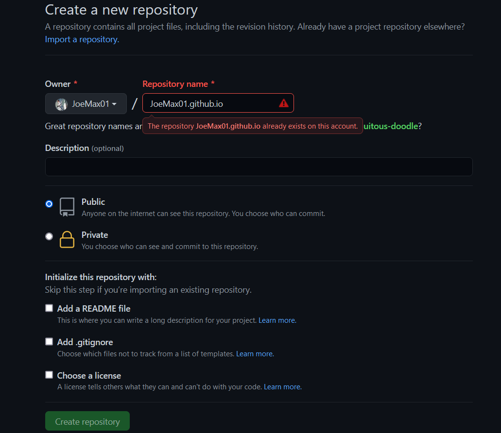501x433 pixels.
Task: Click the private repository lock icon
Action: point(67,239)
